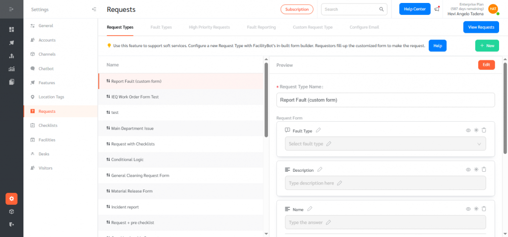Click the Request Type Name input field

tap(385, 100)
